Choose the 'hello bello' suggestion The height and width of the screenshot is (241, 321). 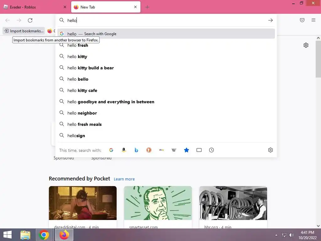tap(166, 79)
